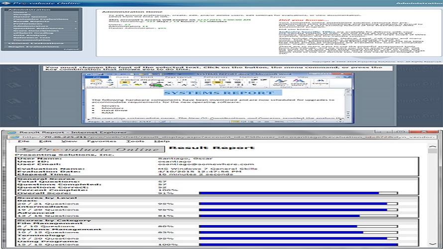The height and width of the screenshot is (249, 443).
Task: Expand the Choose Evaluations section
Action: click(41, 43)
